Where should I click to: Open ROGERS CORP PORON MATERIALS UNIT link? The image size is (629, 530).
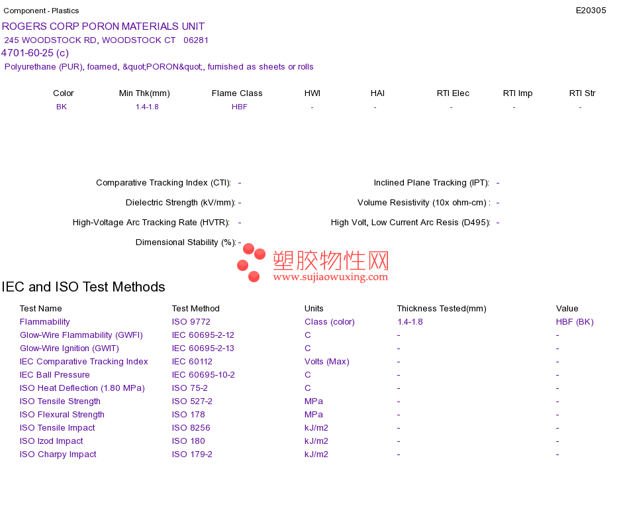103,26
